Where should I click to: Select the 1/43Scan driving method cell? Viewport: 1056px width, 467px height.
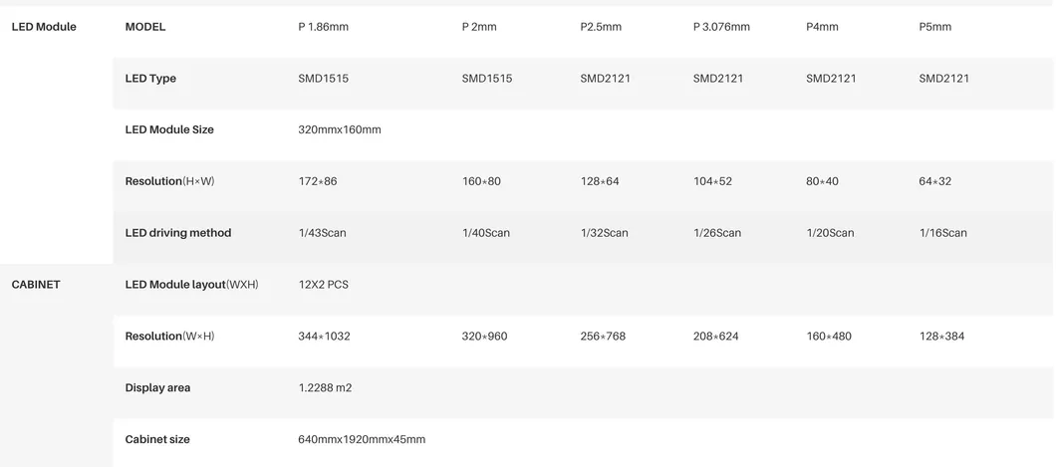point(322,233)
